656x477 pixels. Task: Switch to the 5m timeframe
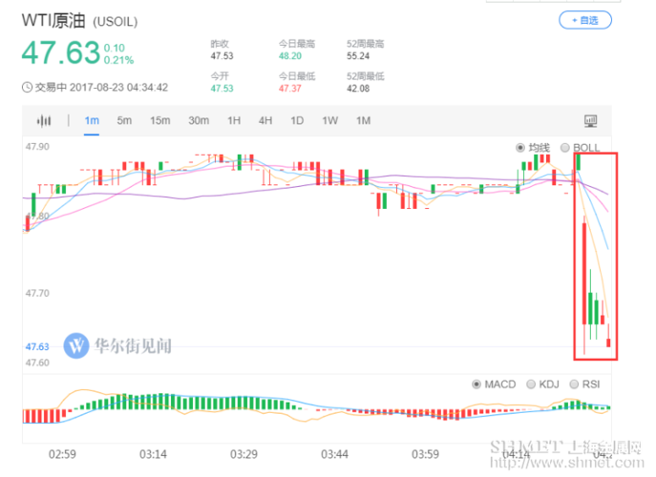[x=124, y=121]
